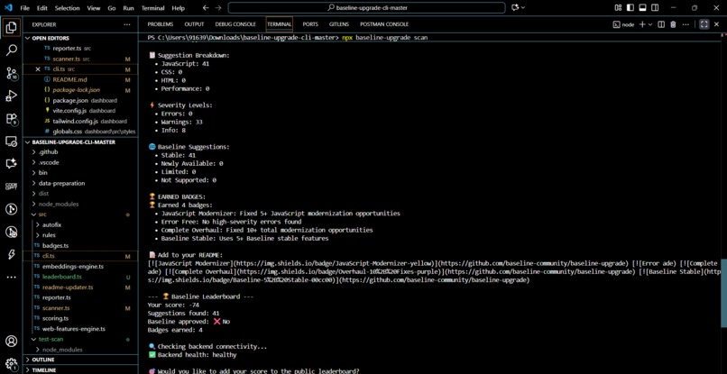The width and height of the screenshot is (727, 374).
Task: Open the Selection menu
Action: click(67, 8)
